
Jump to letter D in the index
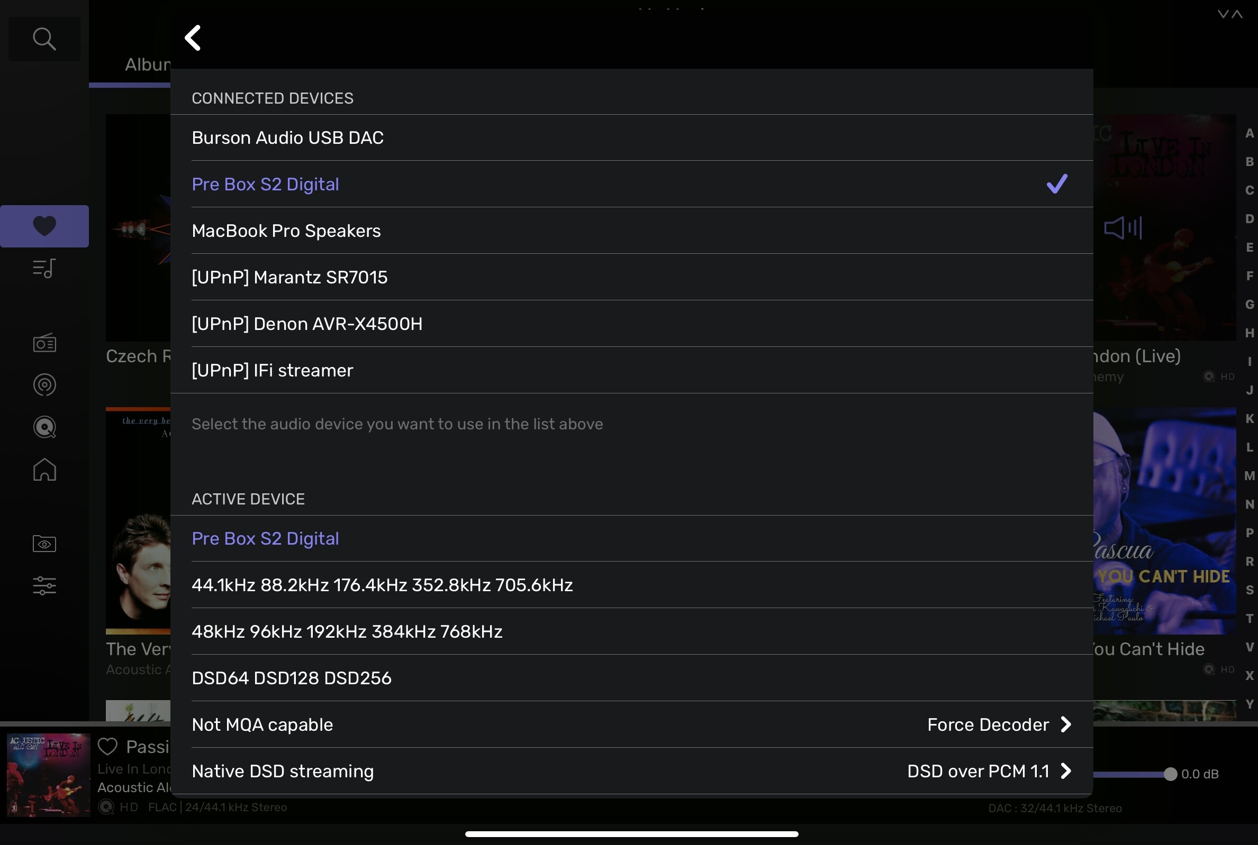pos(1250,219)
